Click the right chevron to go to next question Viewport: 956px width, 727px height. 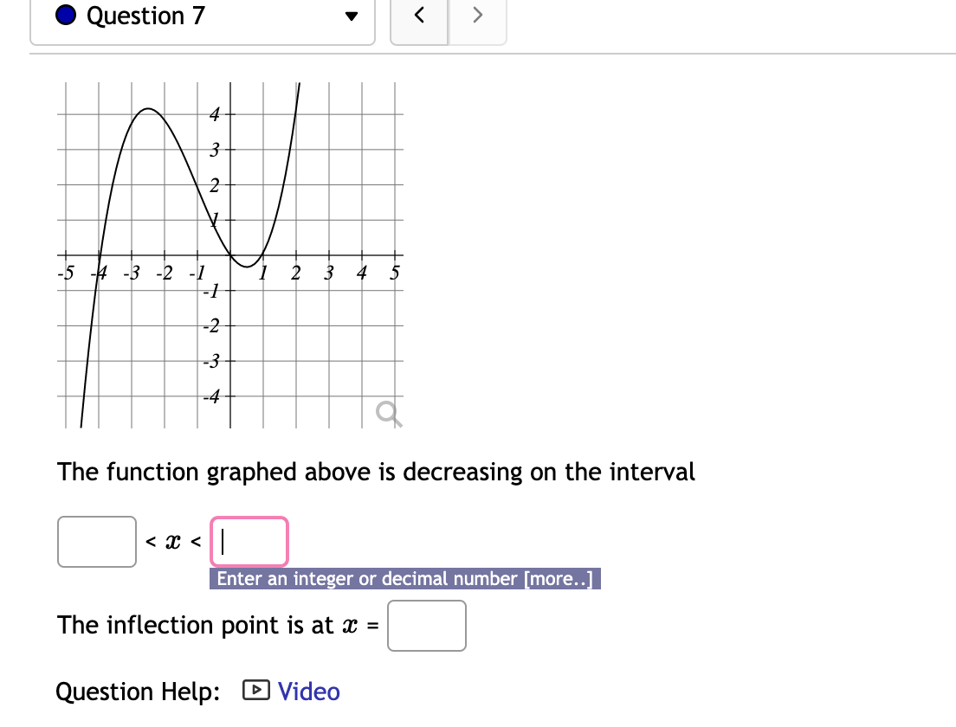coord(477,16)
